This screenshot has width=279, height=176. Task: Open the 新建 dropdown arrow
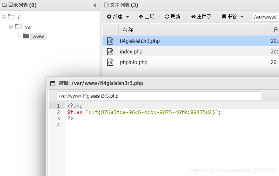[127, 17]
